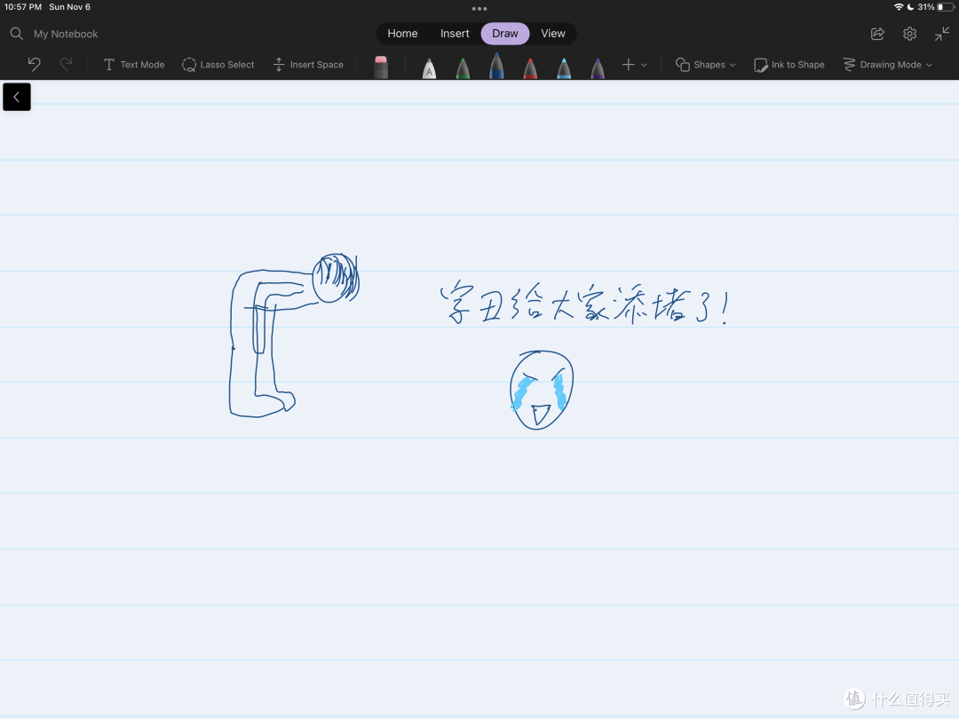The height and width of the screenshot is (719, 959).
Task: Switch to the Insert tab
Action: pyautogui.click(x=455, y=34)
